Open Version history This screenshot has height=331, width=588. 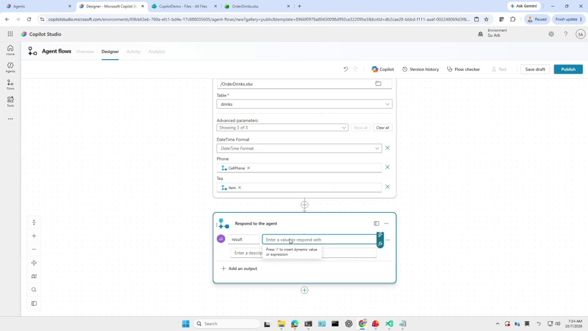coord(420,69)
